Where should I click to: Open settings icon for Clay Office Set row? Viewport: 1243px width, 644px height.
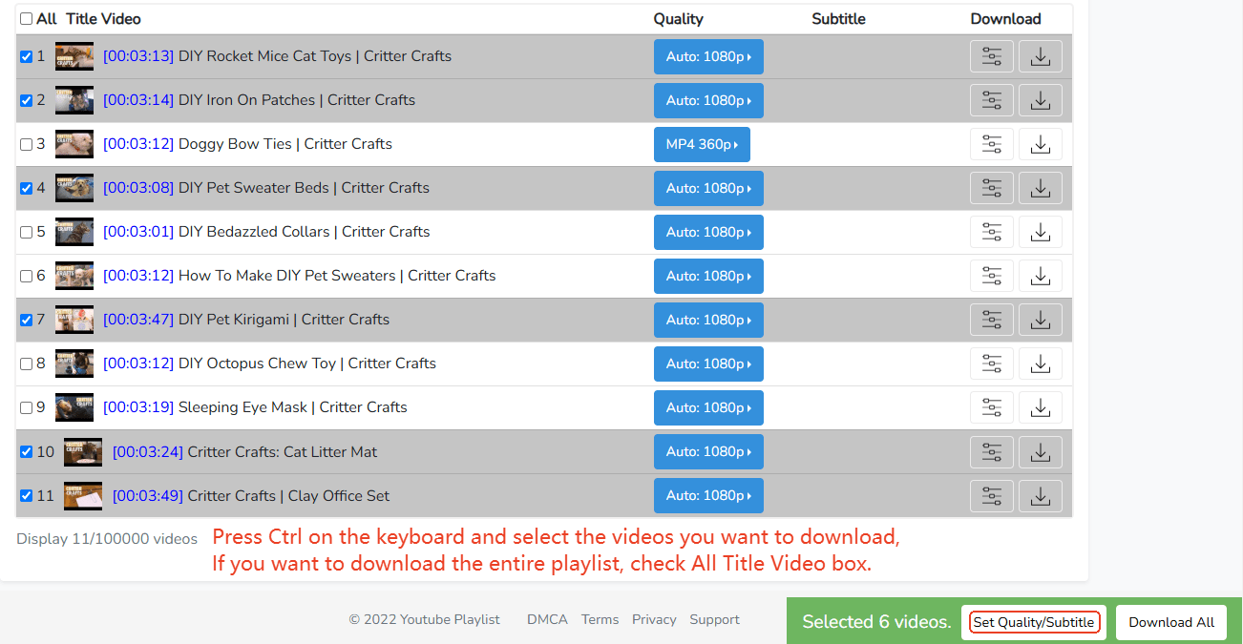click(992, 496)
